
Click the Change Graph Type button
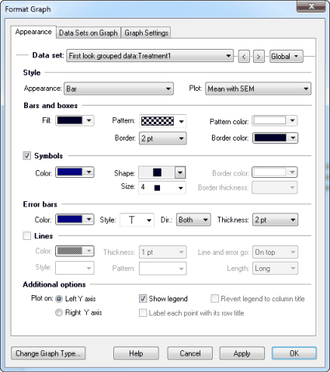[x=48, y=353]
